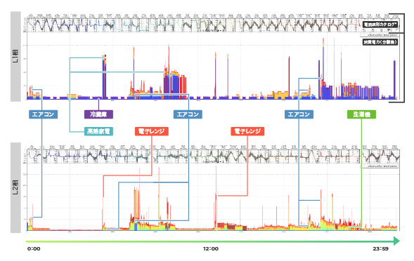The width and height of the screenshot is (414, 261).
Task: Click the 12:00 time axis label
Action: pos(211,248)
